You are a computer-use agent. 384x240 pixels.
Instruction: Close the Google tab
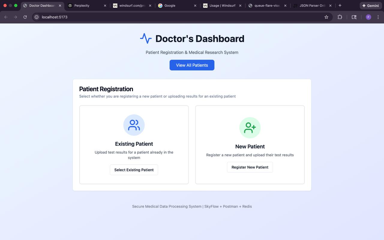[195, 5]
